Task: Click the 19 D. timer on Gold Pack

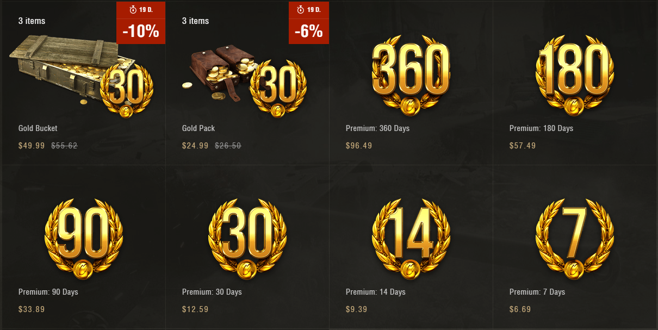Action: click(309, 10)
